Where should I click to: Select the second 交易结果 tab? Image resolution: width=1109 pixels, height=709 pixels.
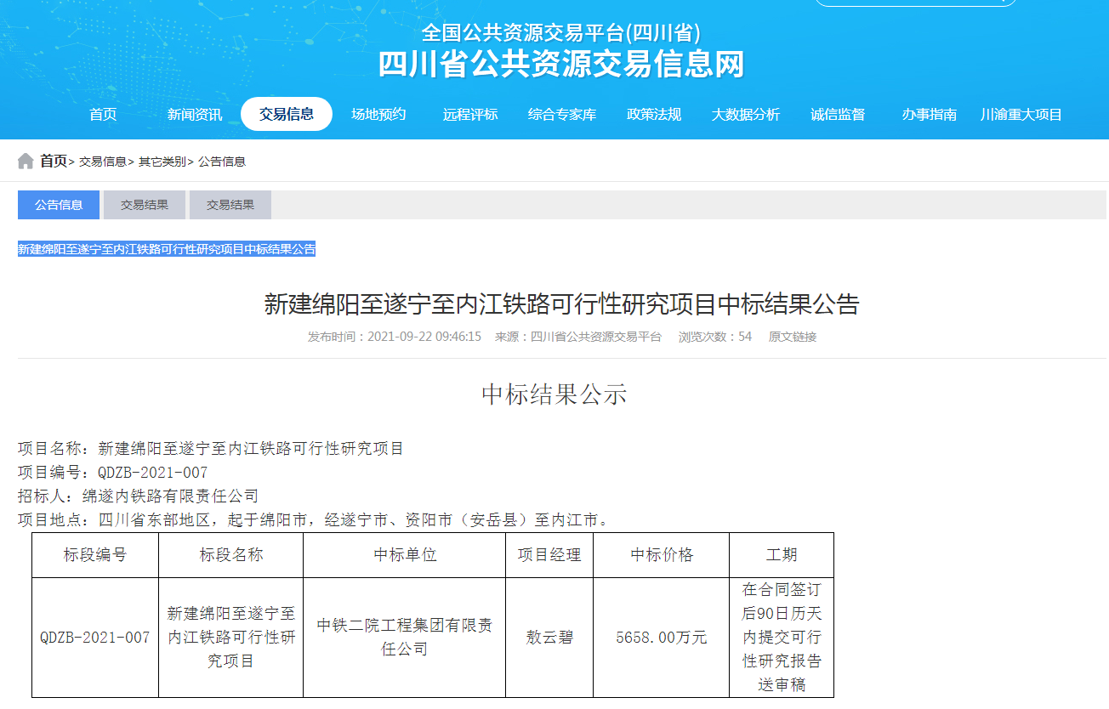point(230,205)
